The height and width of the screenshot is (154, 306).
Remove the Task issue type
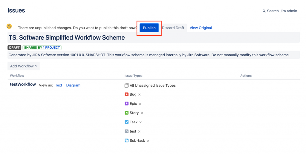pos(140,122)
